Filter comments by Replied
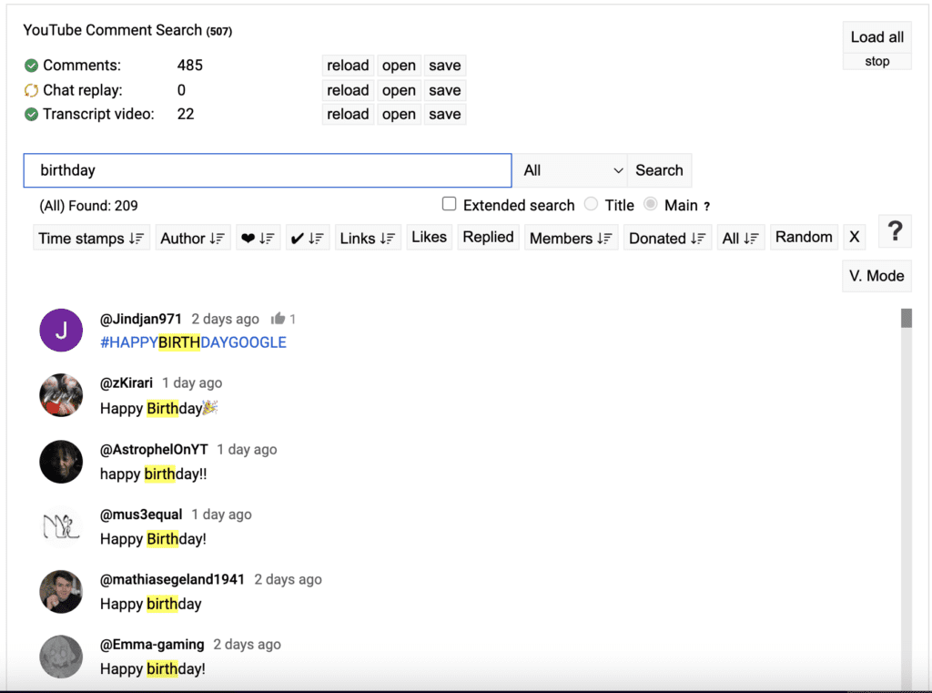Image resolution: width=932 pixels, height=693 pixels. point(488,237)
